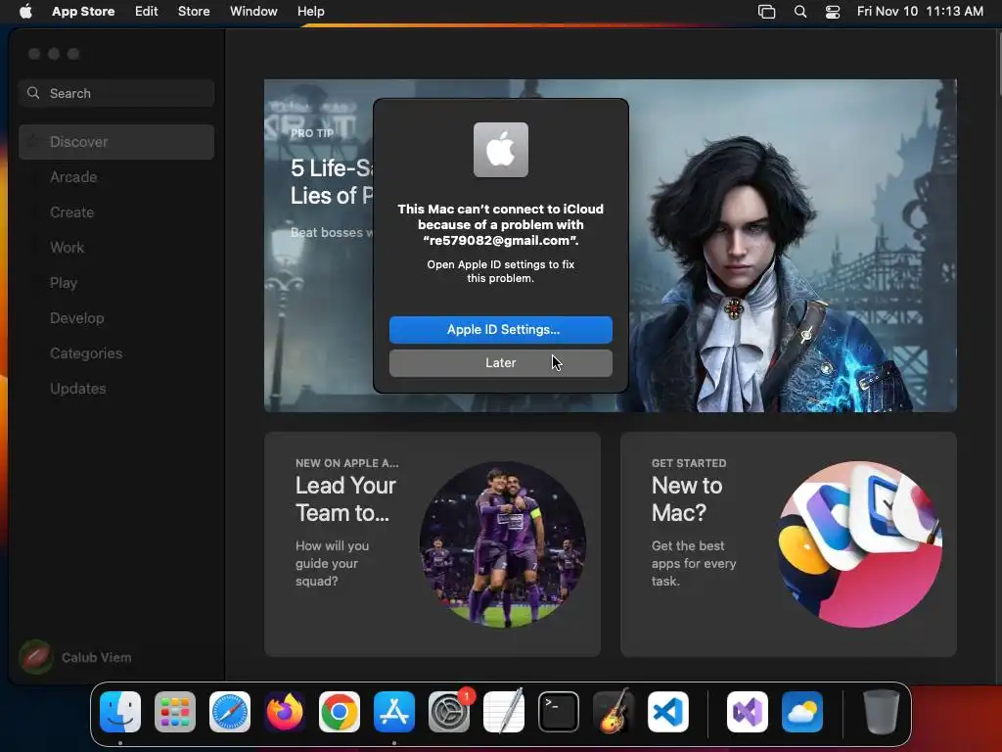The width and height of the screenshot is (1002, 752).
Task: Open Spotlight search in menu bar
Action: pyautogui.click(x=800, y=12)
